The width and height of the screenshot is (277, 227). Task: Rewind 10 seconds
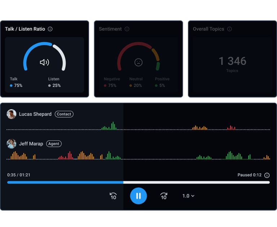point(113,196)
